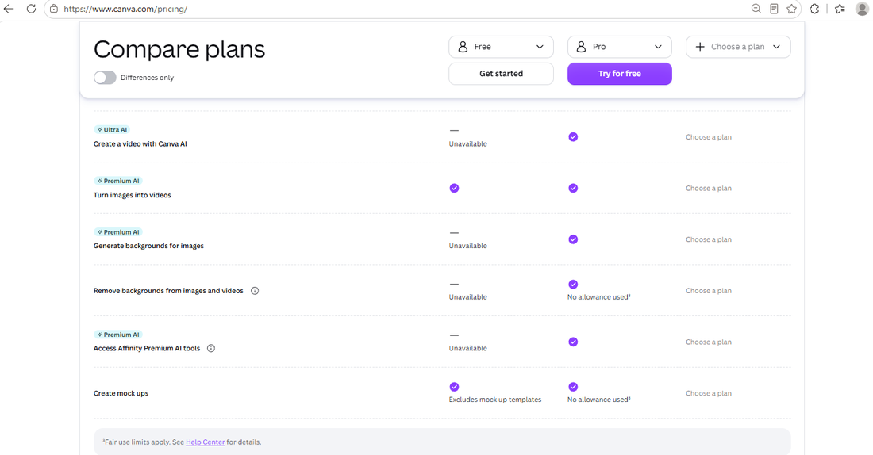Open the Free plan dropdown
This screenshot has height=455, width=873.
pyautogui.click(x=501, y=47)
